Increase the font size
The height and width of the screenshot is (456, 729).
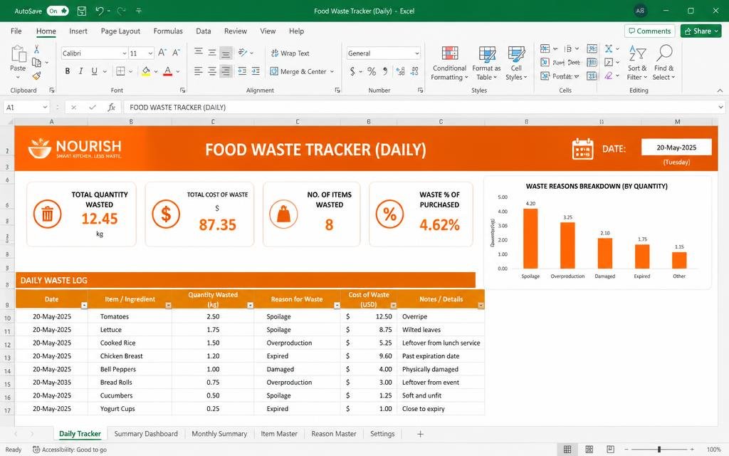tap(162, 53)
